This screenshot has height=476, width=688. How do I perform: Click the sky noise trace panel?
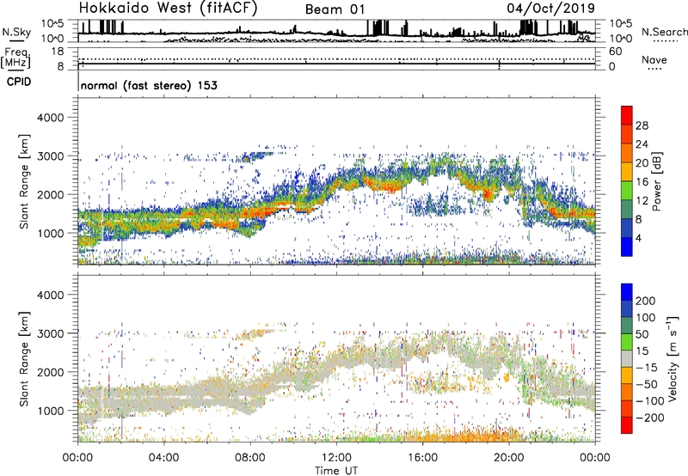tap(337, 31)
